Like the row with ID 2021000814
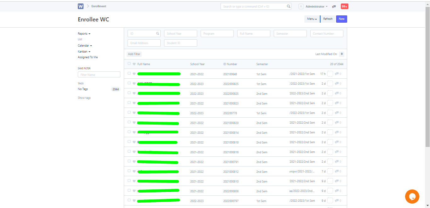Viewport: 430px width, 208px height. point(134,132)
